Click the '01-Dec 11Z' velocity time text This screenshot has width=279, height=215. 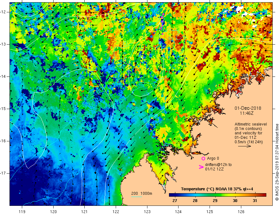coord(246,138)
